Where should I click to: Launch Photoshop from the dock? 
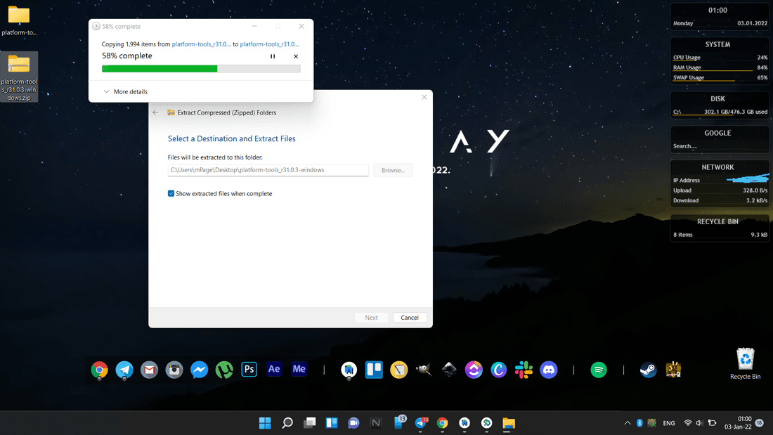pyautogui.click(x=249, y=370)
